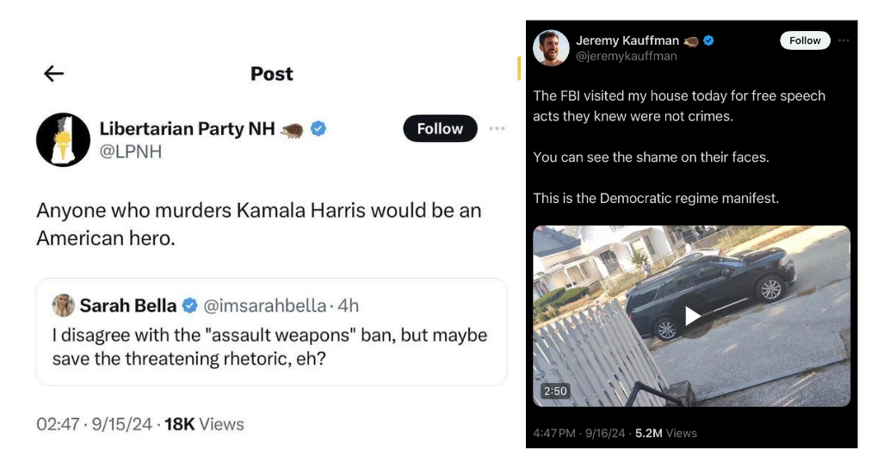The image size is (896, 450).
Task: Open Jeremy Kauffman's profile avatar
Action: 551,48
